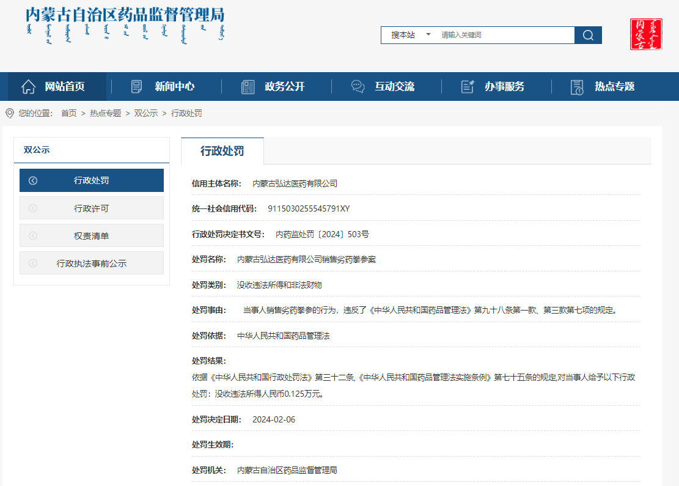
Task: Open the 搜本站 search scope dropdown
Action: [410, 35]
